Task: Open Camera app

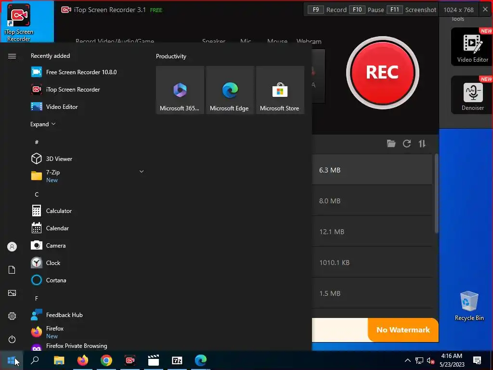Action: point(88,245)
